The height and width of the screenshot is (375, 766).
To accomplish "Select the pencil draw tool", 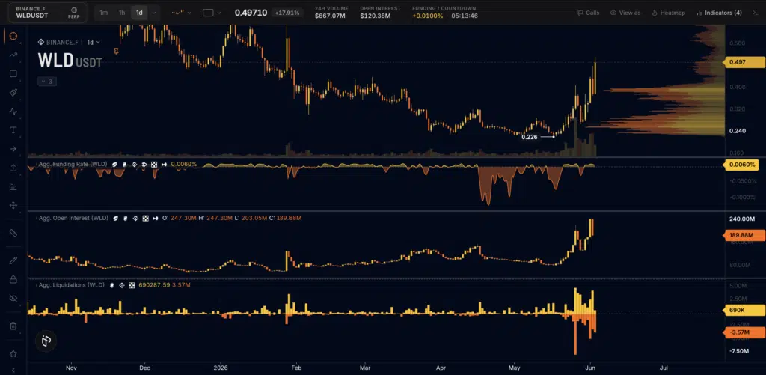I will point(13,260).
